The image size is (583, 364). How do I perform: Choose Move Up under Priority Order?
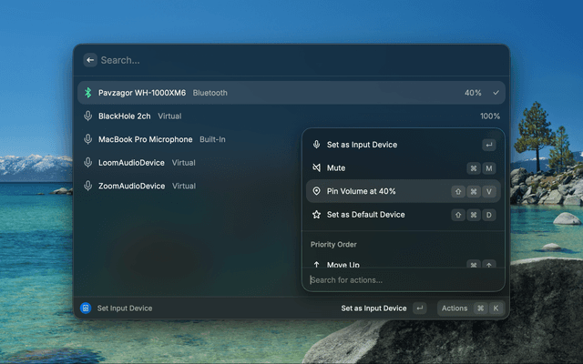pos(343,264)
